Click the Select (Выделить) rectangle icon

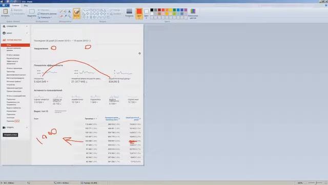[32, 11]
